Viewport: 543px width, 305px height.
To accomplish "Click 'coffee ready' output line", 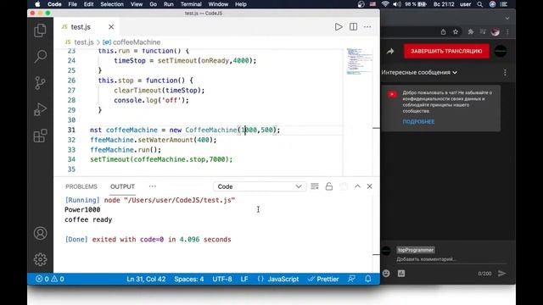I will 88,219.
